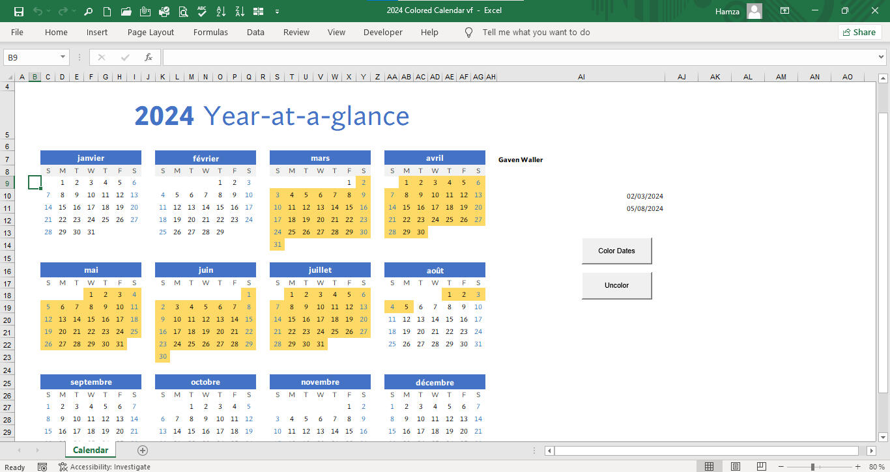Expand the formula bar
Viewport: 890px width, 472px height.
(x=882, y=57)
